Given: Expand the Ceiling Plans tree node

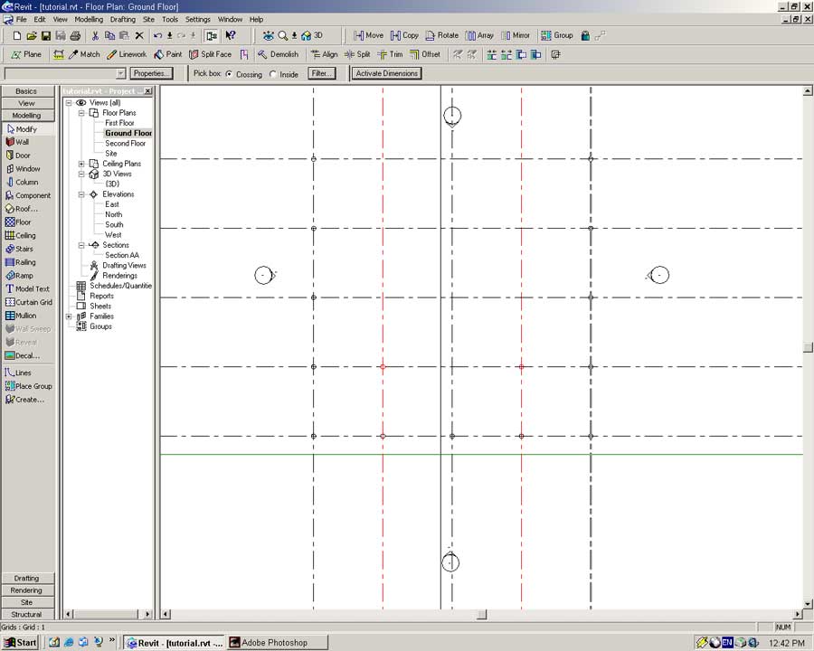Looking at the screenshot, I should pyautogui.click(x=81, y=164).
